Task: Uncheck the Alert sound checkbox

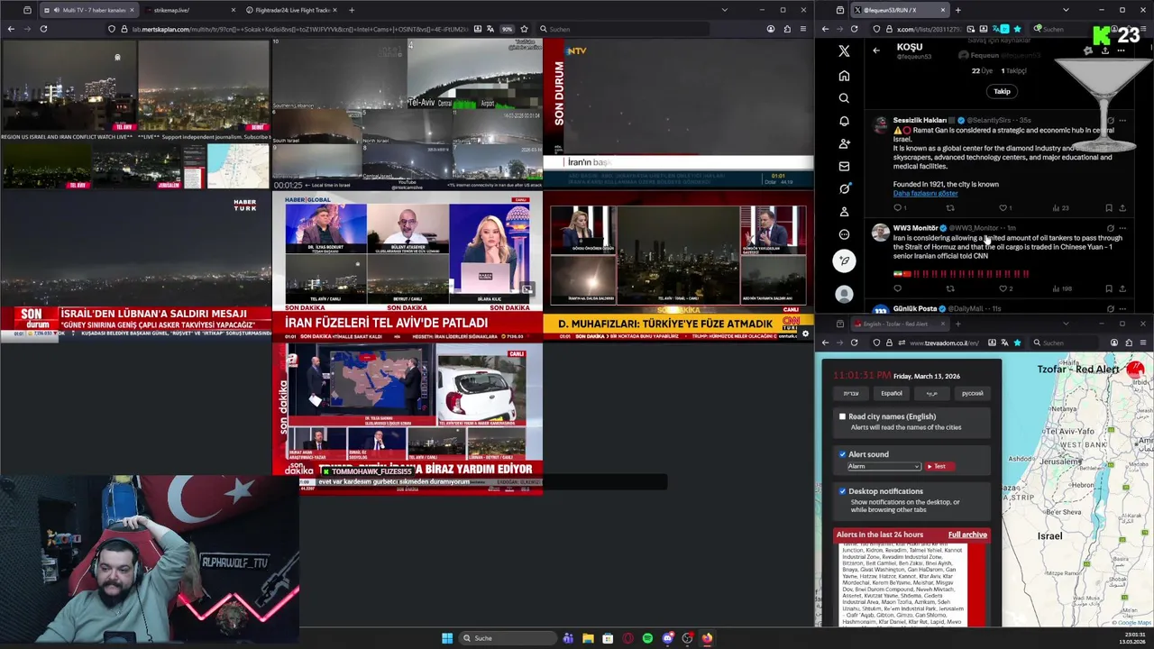Action: (842, 454)
